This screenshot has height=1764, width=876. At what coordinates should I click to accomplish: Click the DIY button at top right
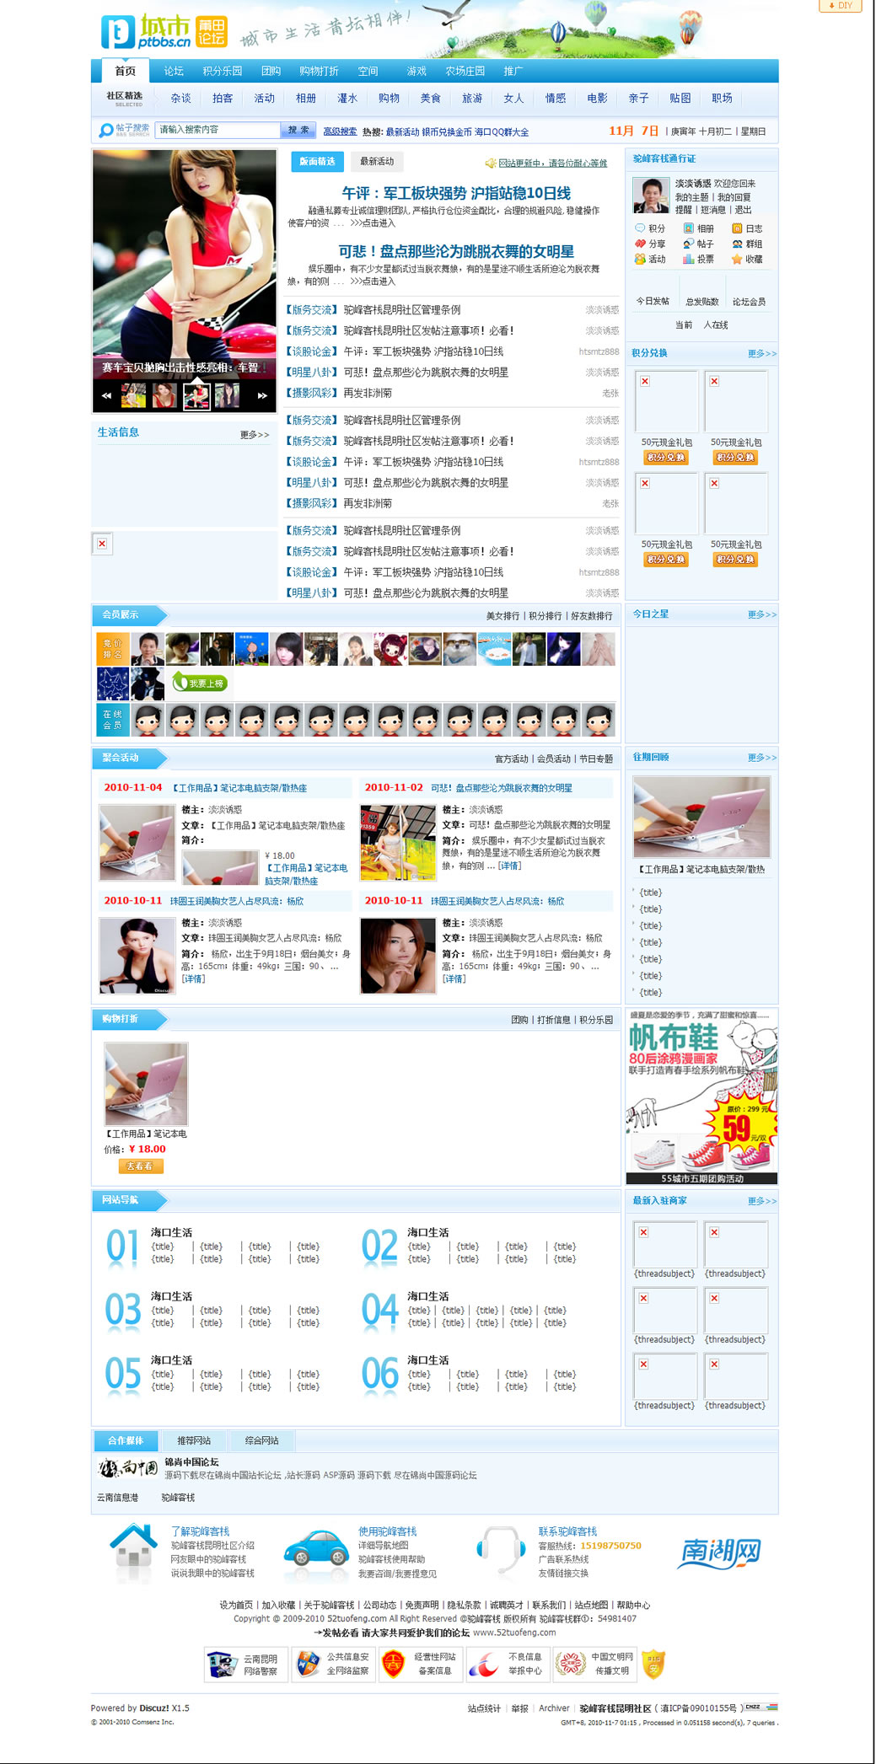point(840,6)
